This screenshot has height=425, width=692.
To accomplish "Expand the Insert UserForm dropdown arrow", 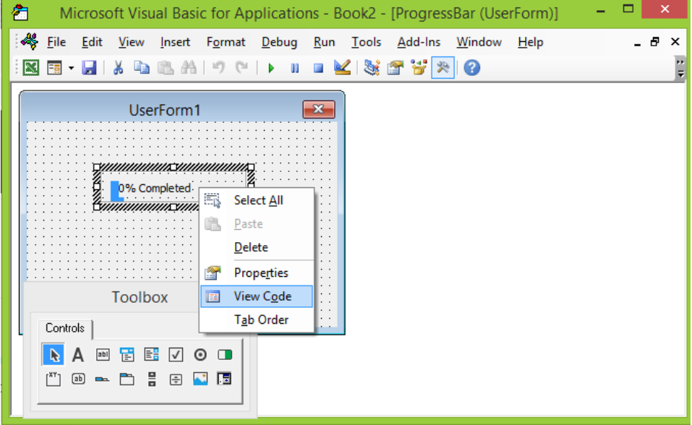I will (71, 68).
